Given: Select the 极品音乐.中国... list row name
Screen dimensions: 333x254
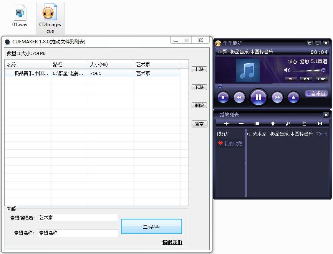Looking at the screenshot, I should click(x=31, y=73).
